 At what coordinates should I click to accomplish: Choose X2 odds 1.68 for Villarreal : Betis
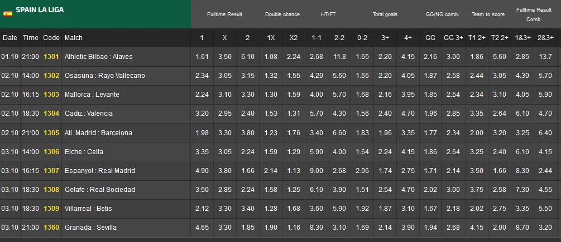tap(294, 209)
